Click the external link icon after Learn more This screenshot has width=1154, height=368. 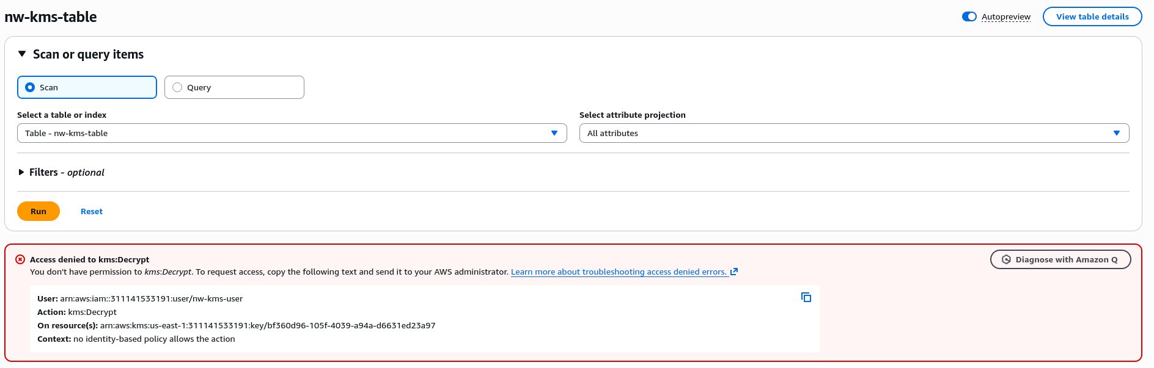[734, 272]
